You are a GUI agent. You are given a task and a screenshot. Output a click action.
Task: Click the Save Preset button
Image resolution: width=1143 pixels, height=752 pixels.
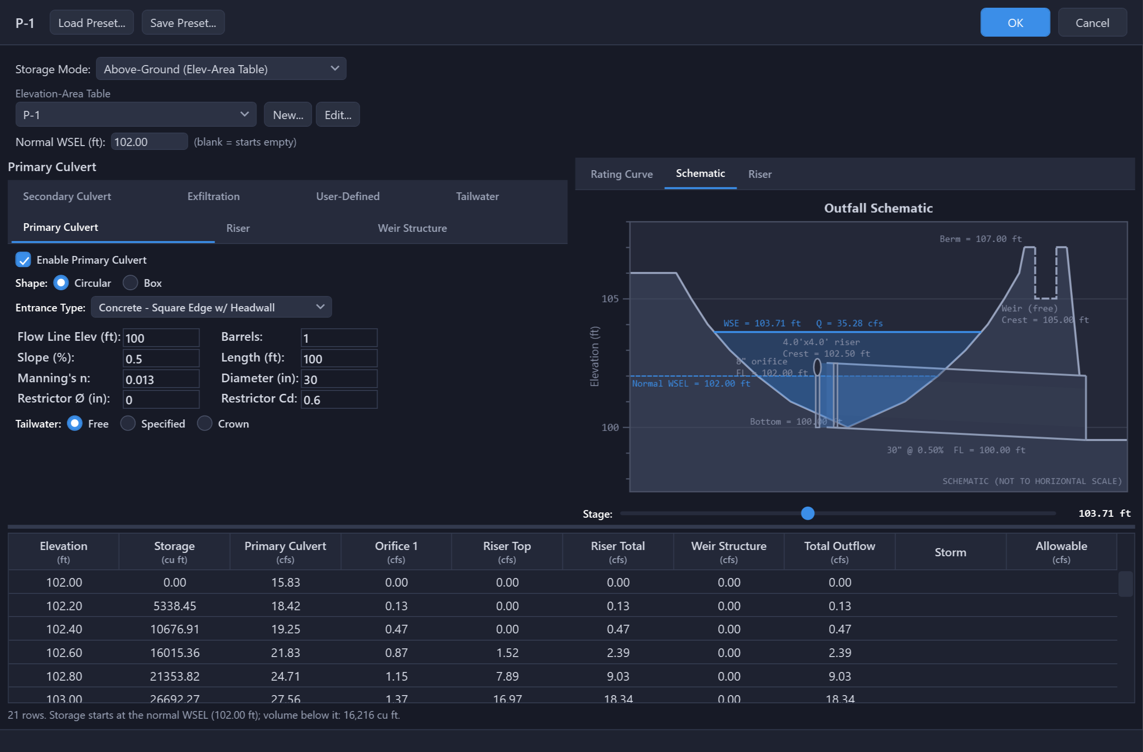point(183,23)
